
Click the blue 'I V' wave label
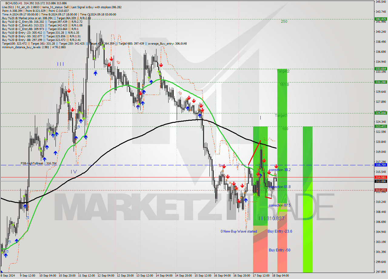(74, 172)
